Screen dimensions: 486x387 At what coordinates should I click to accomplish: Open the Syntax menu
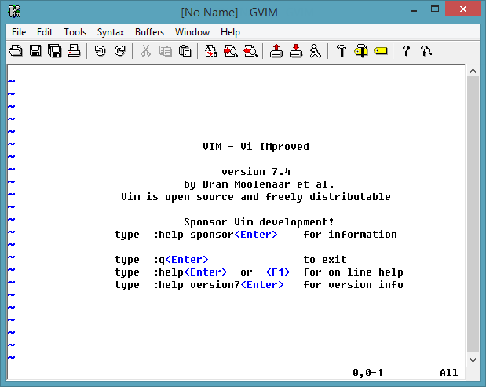click(x=111, y=32)
